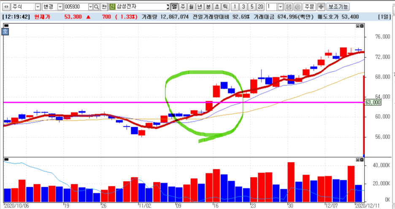395x209 pixels.
Task: Open the interval value dropdown arrow
Action: pos(280,7)
